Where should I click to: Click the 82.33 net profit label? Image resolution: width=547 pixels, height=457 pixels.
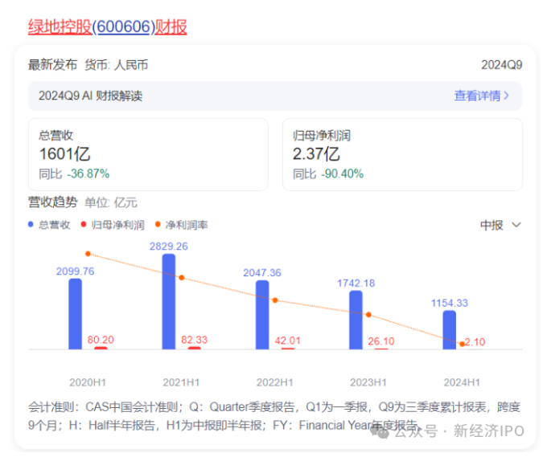click(194, 340)
